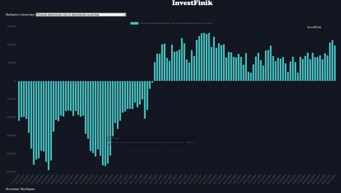
Task: Click the -500 000 y-axis label
Action: coord(11,172)
